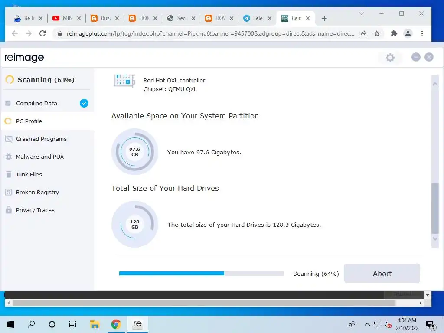Viewport: 444px width, 333px height.
Task: Click the PC Profile spinner icon
Action: pyautogui.click(x=8, y=121)
